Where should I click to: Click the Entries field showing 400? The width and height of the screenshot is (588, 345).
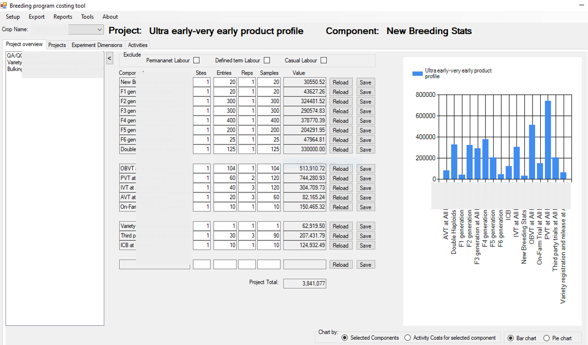[225, 121]
